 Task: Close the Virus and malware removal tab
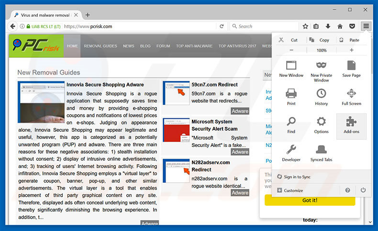[76, 15]
